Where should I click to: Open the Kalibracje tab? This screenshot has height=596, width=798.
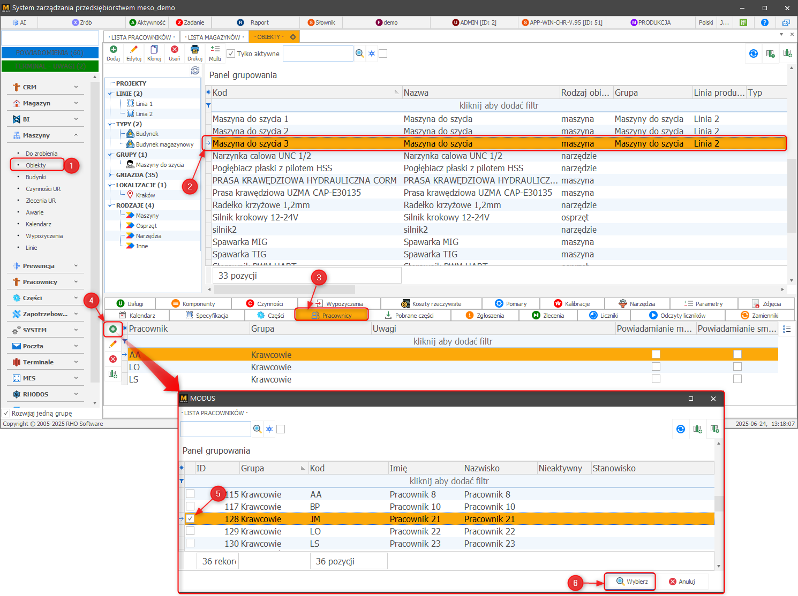coord(572,304)
